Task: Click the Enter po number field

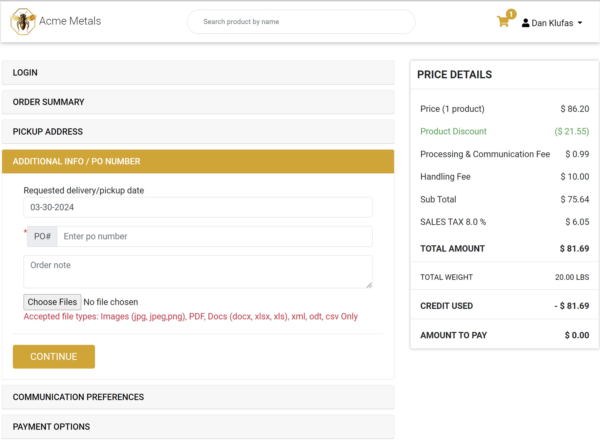Action: [214, 236]
